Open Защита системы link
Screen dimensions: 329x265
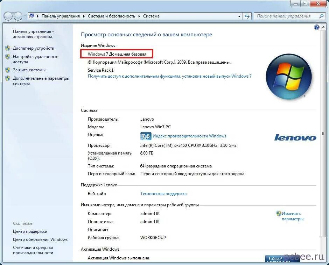point(29,70)
